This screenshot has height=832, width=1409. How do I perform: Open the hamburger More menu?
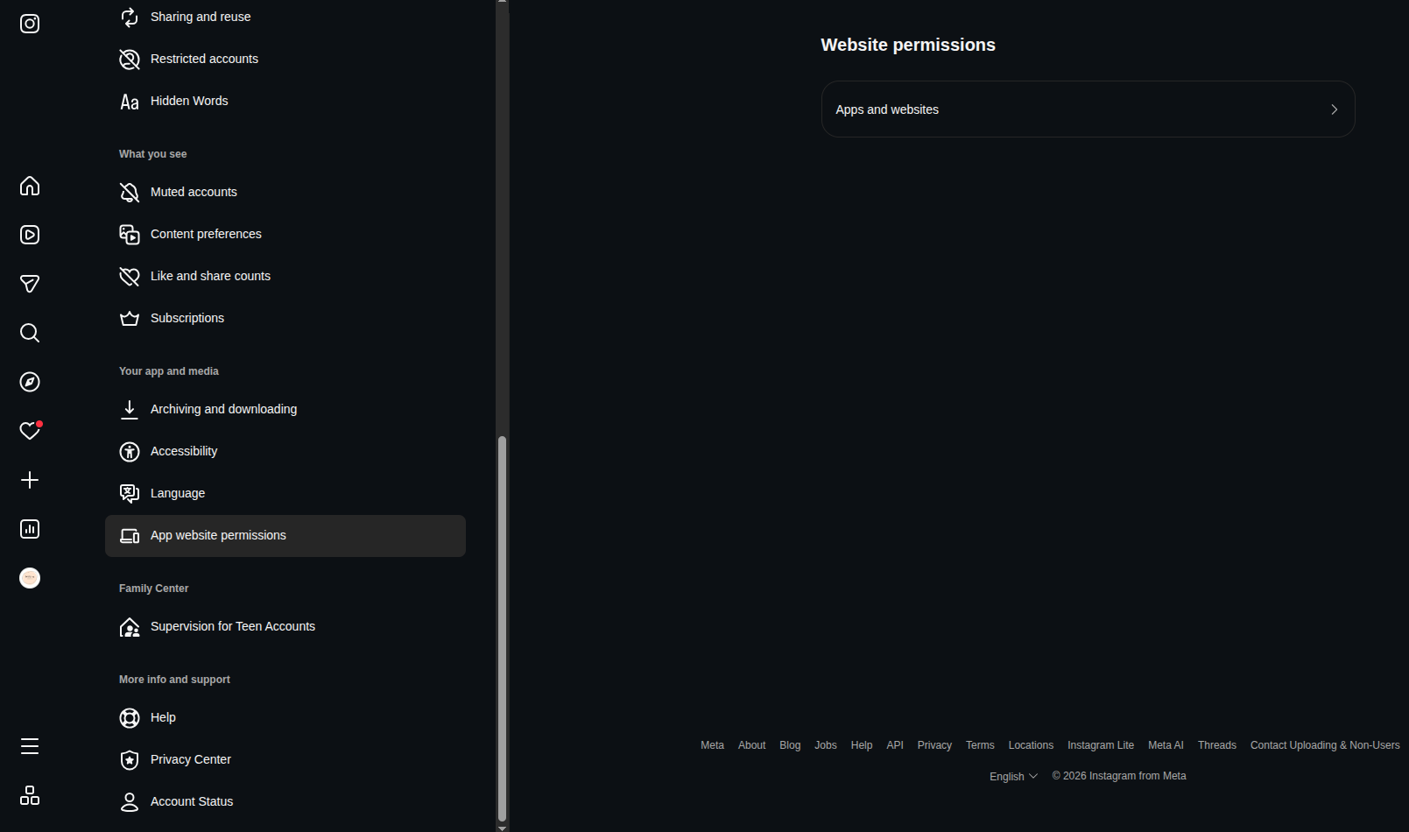pyautogui.click(x=30, y=746)
